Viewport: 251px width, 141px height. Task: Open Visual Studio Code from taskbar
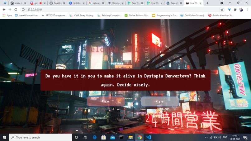coord(149,137)
